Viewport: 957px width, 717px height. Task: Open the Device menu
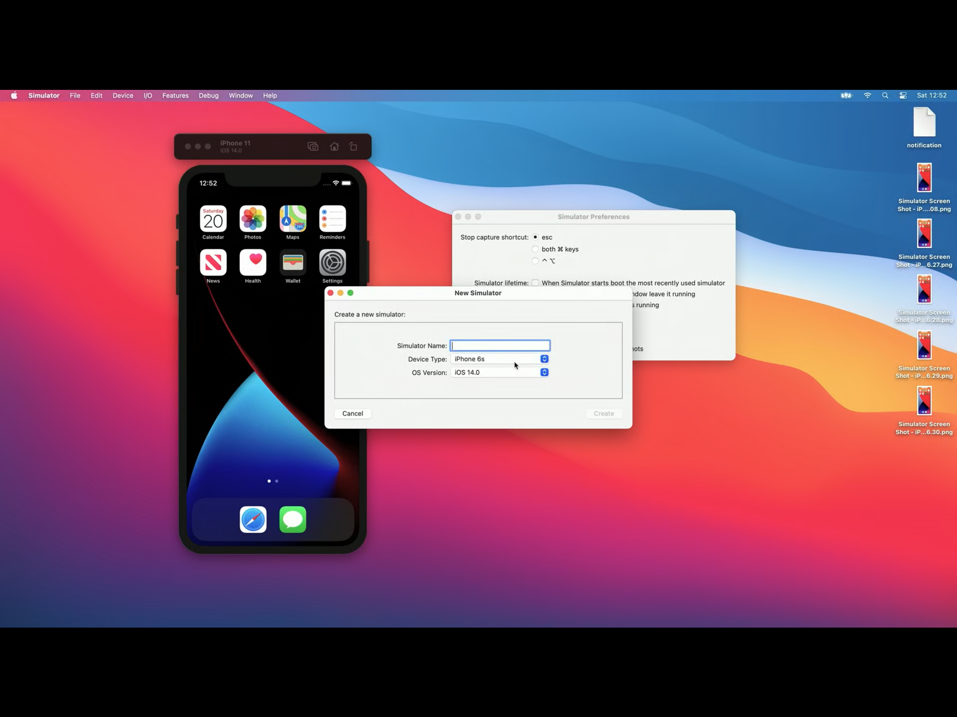point(123,96)
